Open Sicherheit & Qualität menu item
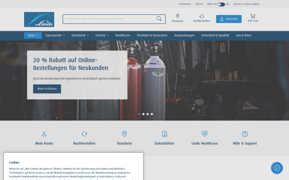 [215, 35]
